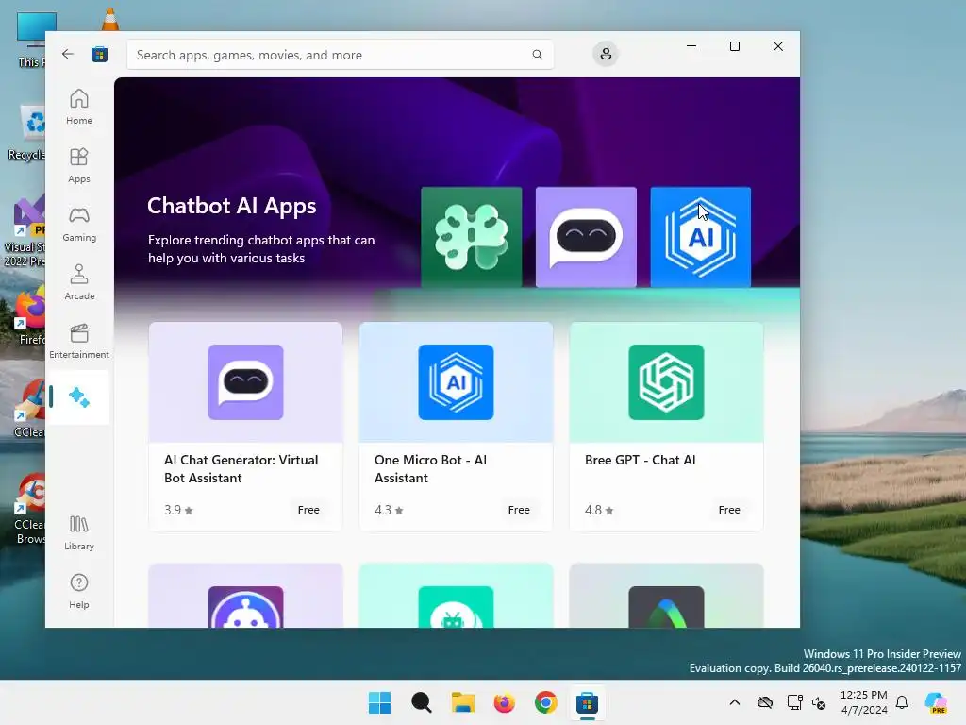Click Microsoft Store taskbar icon
Viewport: 966px width, 725px height.
point(587,702)
